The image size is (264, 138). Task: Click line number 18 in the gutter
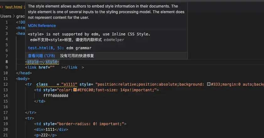[6, 118]
